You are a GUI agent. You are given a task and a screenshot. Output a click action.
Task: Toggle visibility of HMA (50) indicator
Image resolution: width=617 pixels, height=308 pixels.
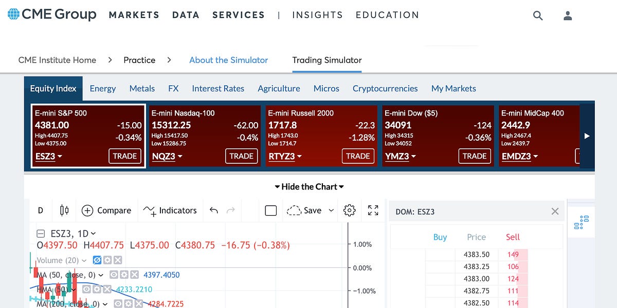(87, 289)
